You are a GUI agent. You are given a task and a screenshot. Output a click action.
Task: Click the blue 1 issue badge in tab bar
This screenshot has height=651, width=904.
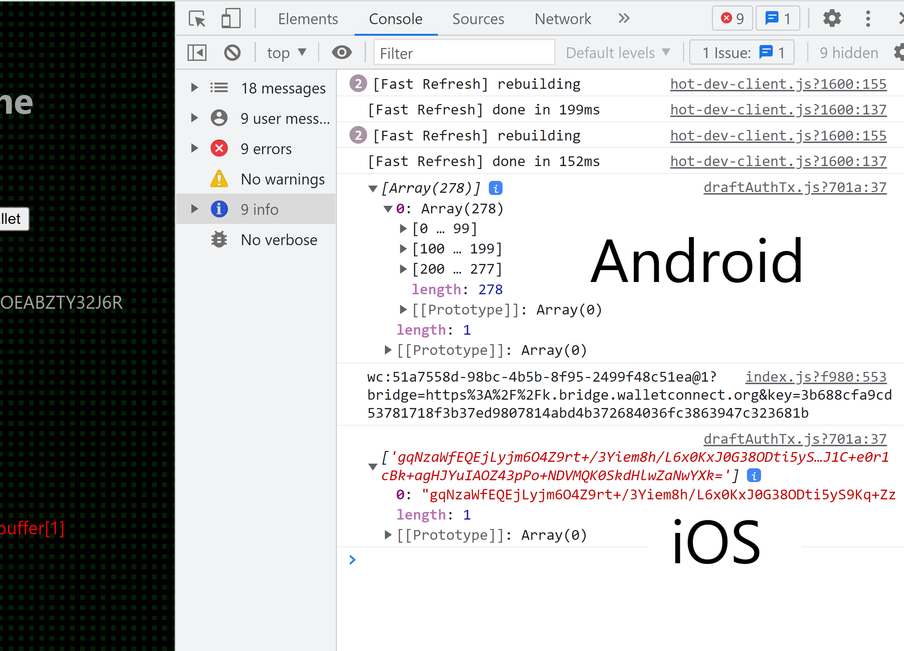pos(778,18)
